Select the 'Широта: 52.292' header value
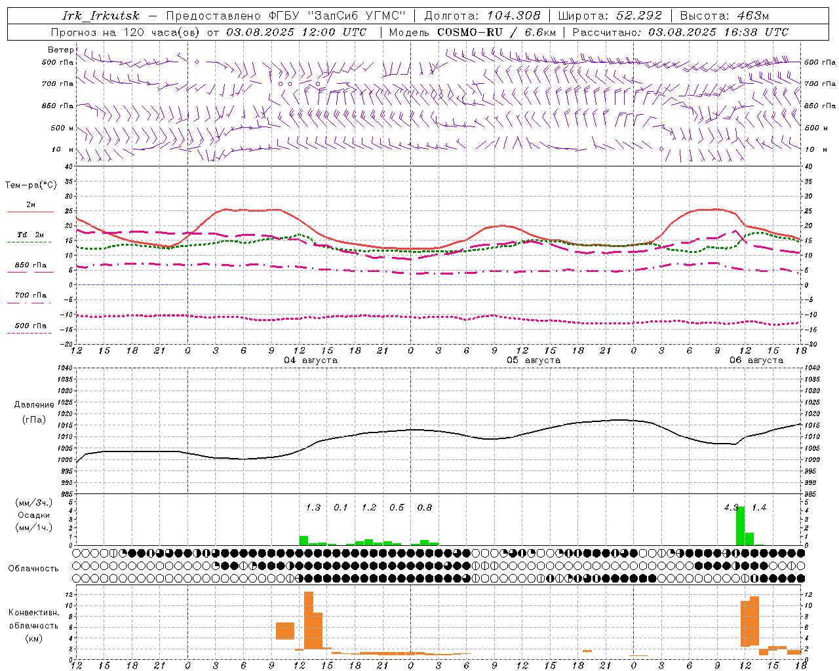839x671 pixels. (x=610, y=16)
